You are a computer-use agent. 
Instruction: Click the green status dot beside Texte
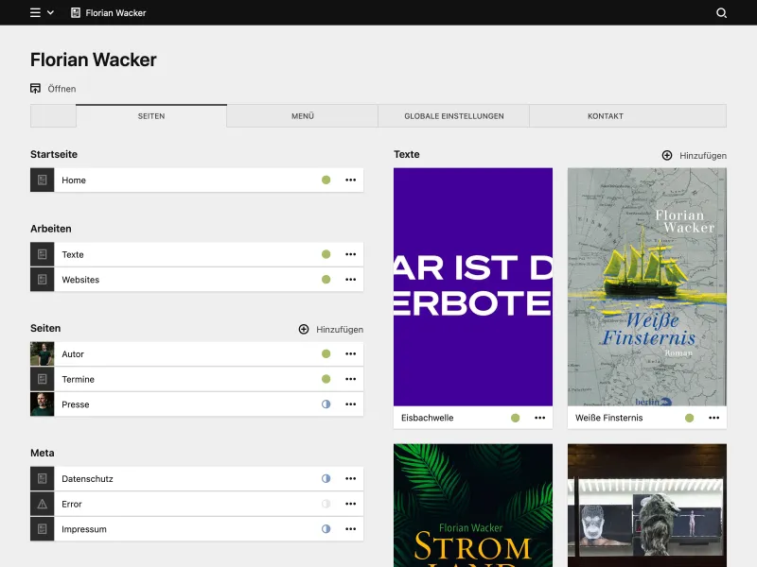[x=326, y=254]
